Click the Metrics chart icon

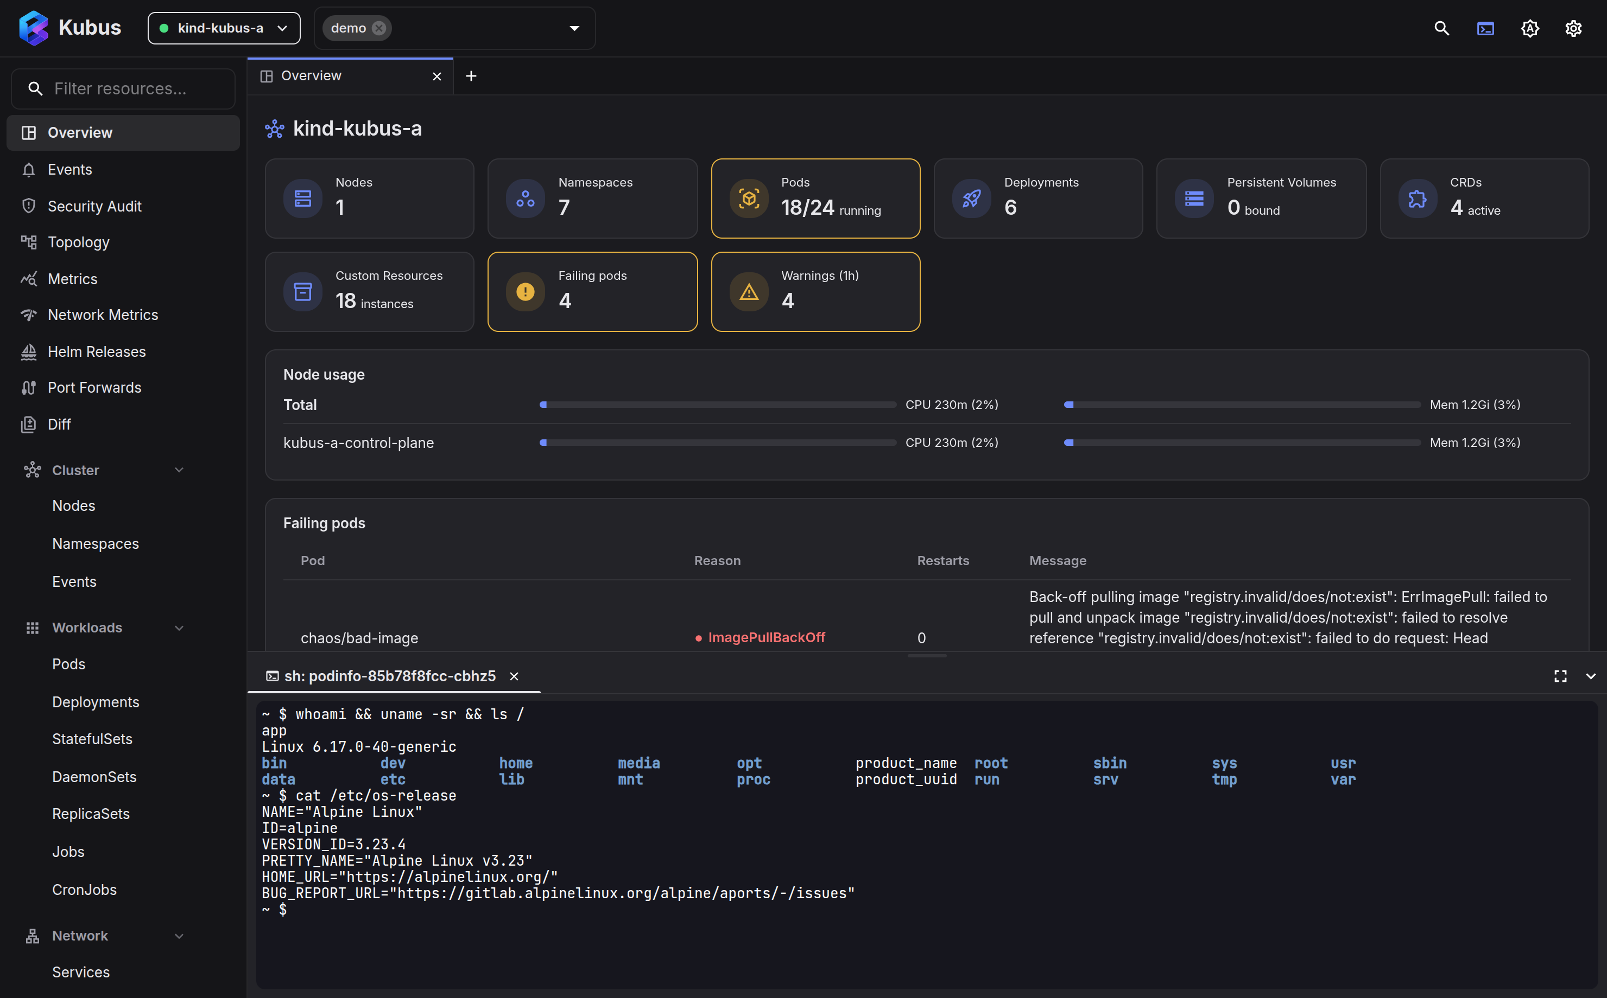coord(28,279)
